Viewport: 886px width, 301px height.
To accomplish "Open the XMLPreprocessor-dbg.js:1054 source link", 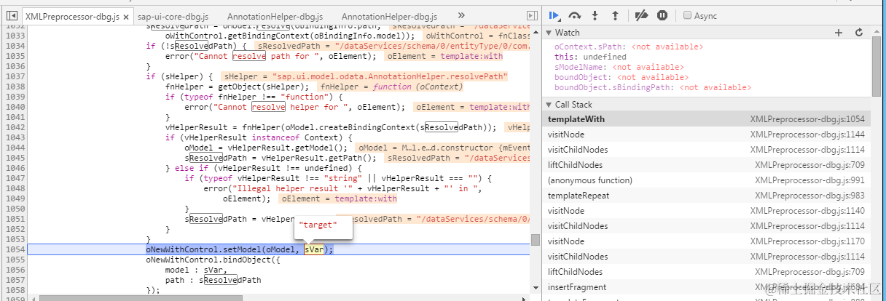I will coord(807,119).
